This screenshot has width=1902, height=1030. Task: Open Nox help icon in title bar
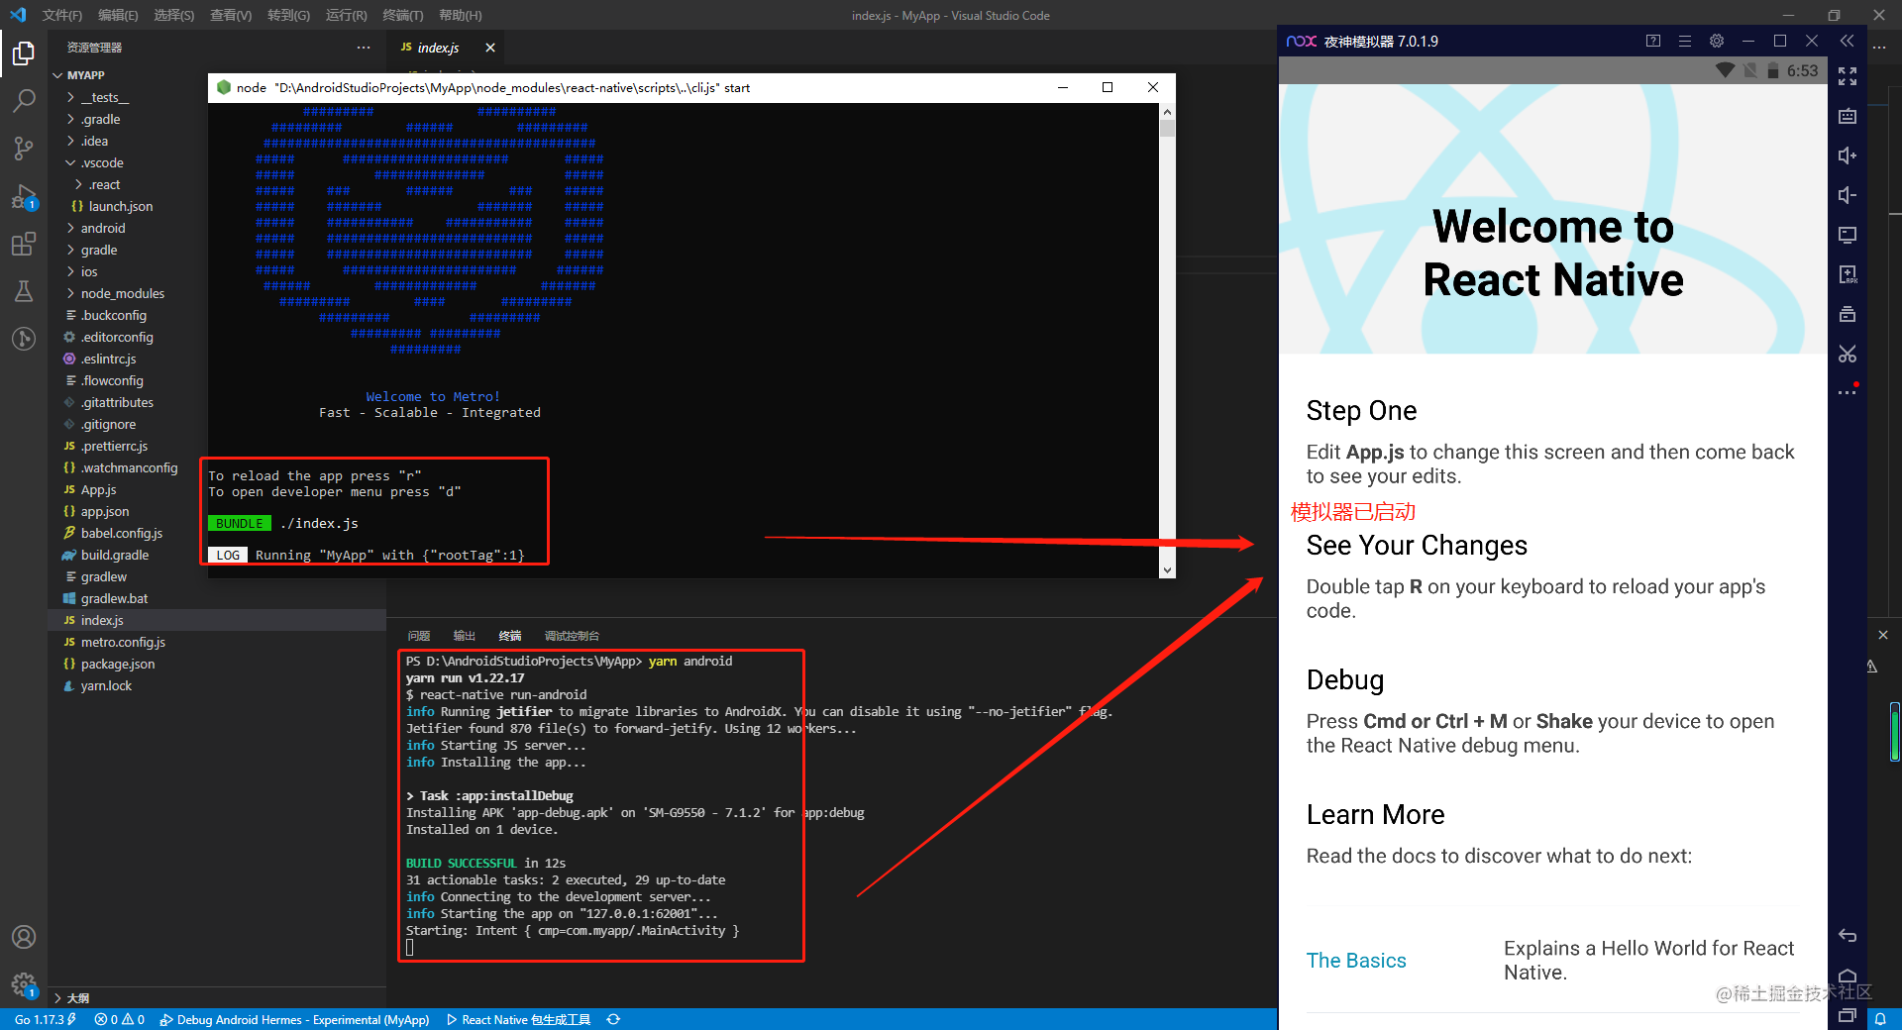(x=1653, y=41)
